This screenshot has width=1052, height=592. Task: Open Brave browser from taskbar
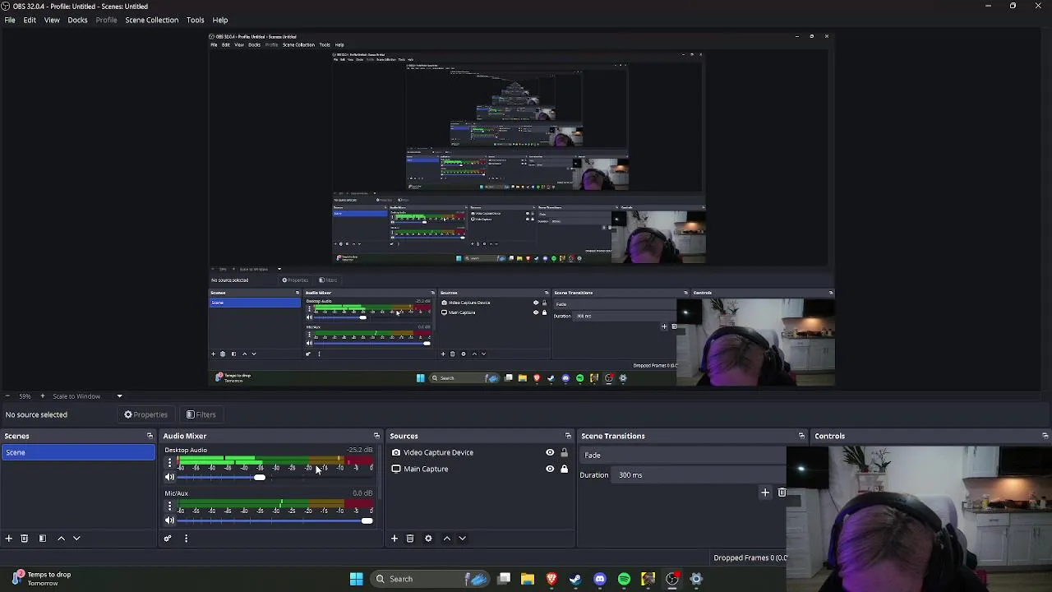click(551, 579)
